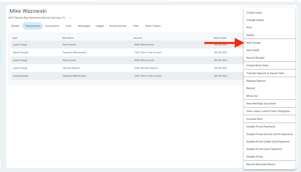Select the Transactions tab

(x=32, y=26)
